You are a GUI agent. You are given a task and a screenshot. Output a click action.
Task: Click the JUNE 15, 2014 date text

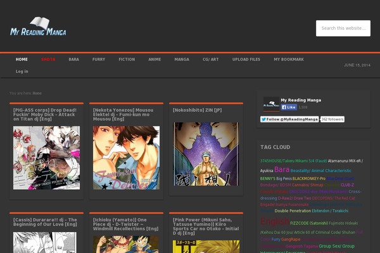(357, 65)
